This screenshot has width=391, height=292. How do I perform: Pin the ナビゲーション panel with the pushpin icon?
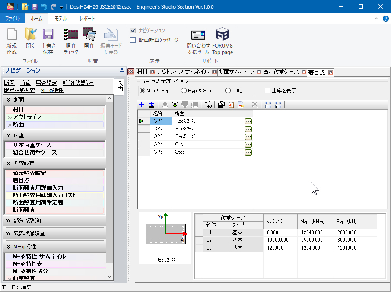tap(122, 71)
